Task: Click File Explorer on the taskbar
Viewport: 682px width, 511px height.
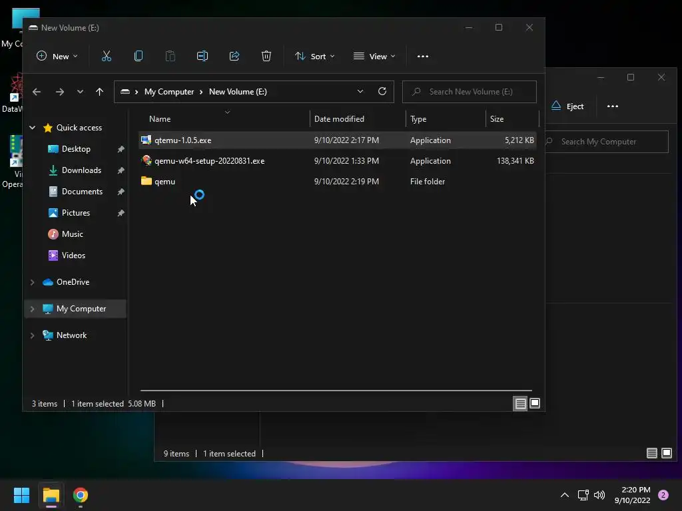Action: tap(51, 495)
